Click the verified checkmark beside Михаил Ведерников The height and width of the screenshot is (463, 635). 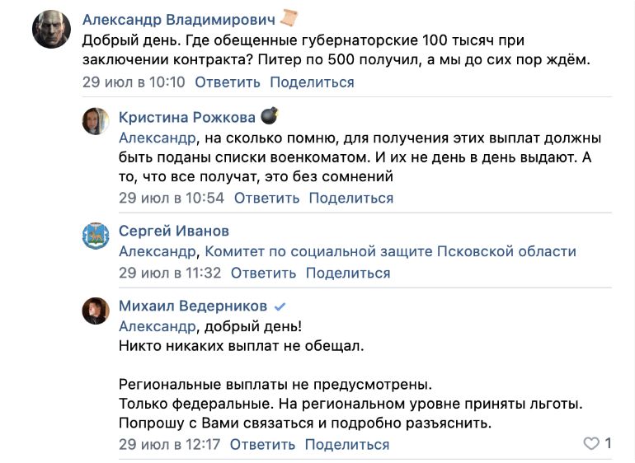point(280,306)
